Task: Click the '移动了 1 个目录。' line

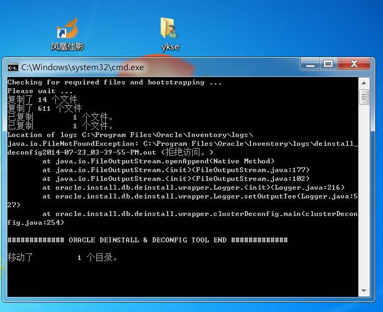Action: point(62,258)
